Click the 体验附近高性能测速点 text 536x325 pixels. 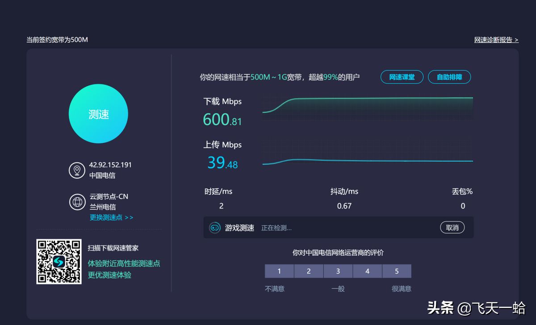click(x=124, y=263)
